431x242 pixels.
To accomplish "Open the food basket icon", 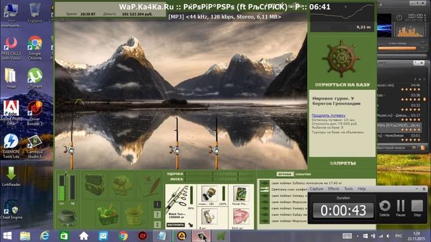I will (108, 214).
